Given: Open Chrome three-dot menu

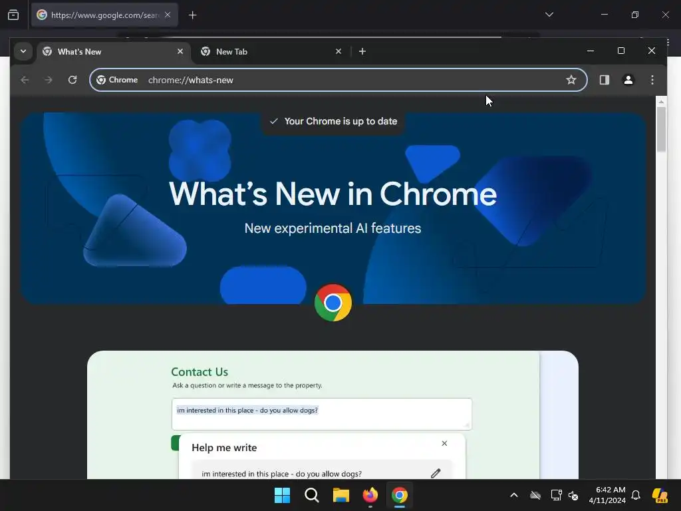Looking at the screenshot, I should click(x=652, y=80).
